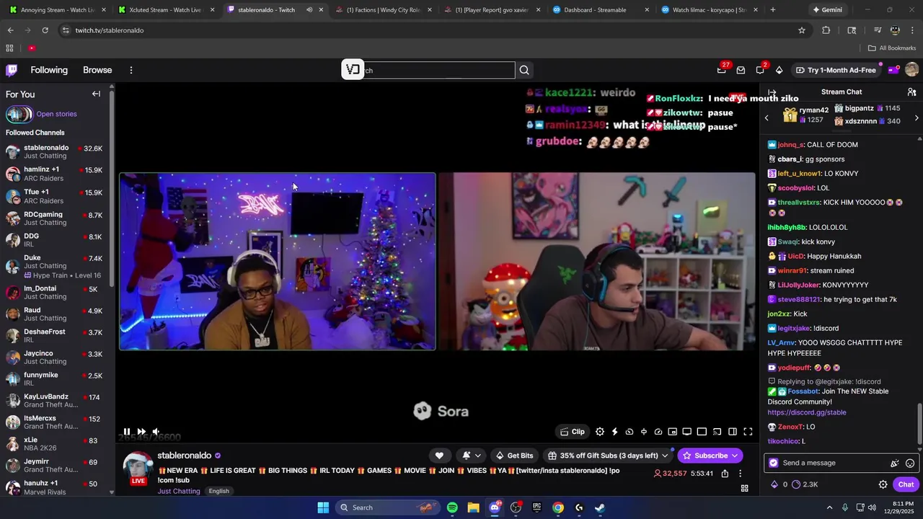Open notification bell dropdown for channel
Screen dimensions: 923x519
(x=472, y=456)
